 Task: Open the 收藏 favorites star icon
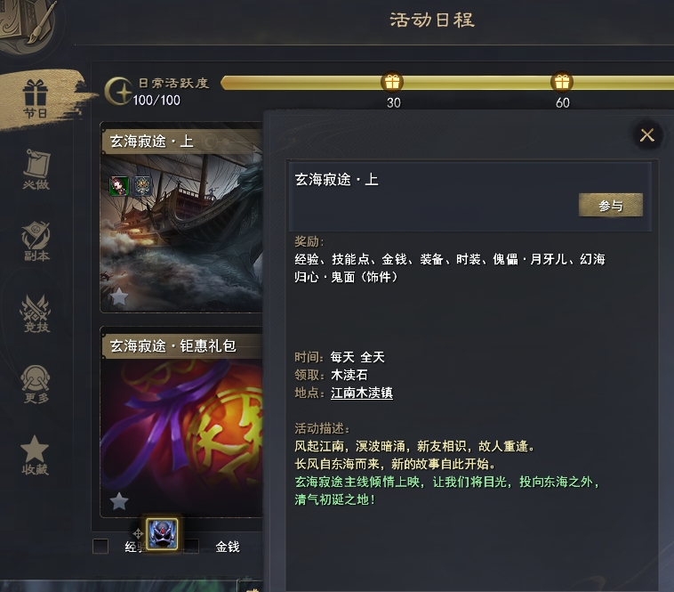point(35,455)
